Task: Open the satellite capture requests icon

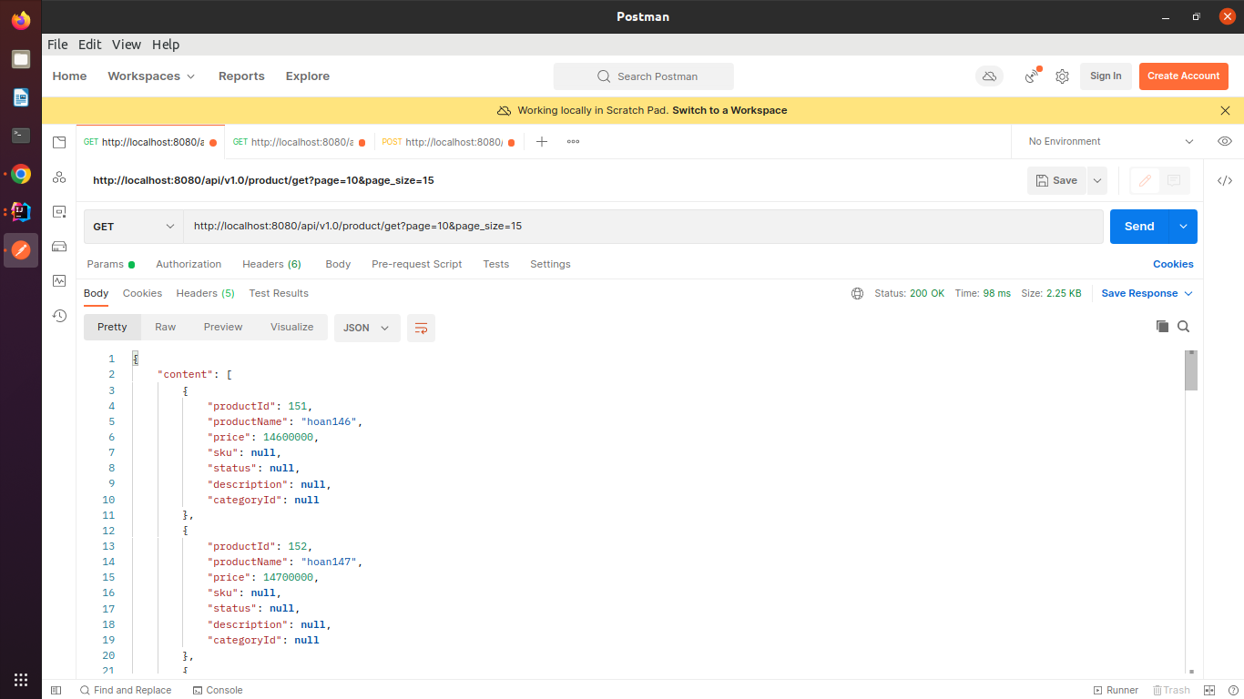Action: tap(1033, 76)
